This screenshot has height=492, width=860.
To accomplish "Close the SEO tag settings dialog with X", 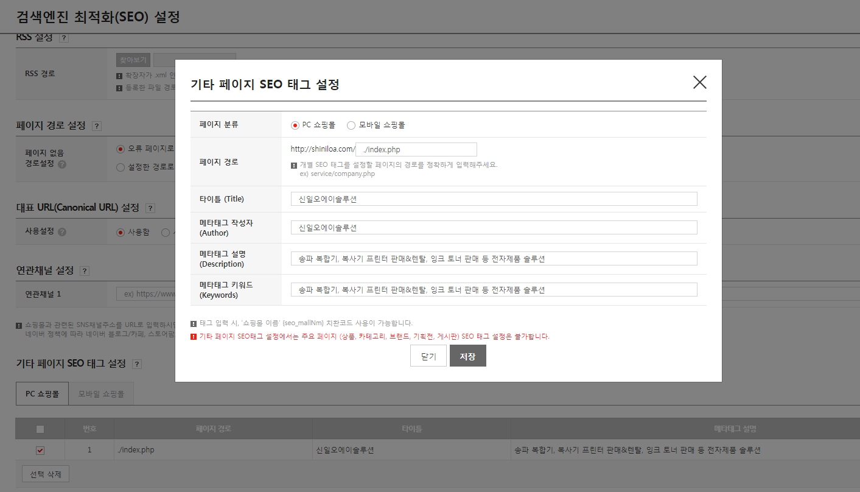I will coord(699,83).
